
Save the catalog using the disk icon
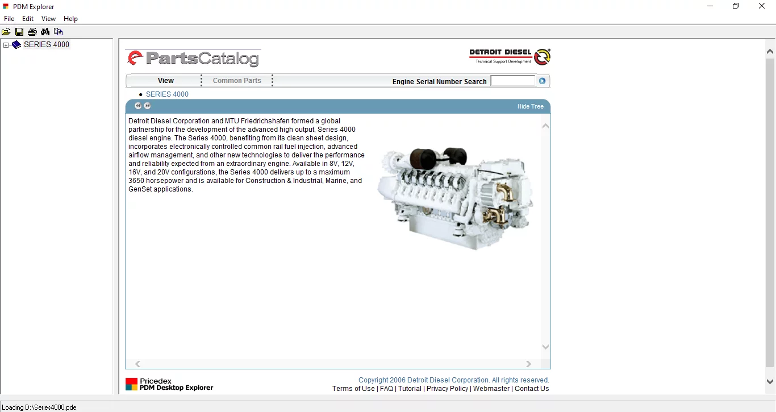[x=19, y=32]
